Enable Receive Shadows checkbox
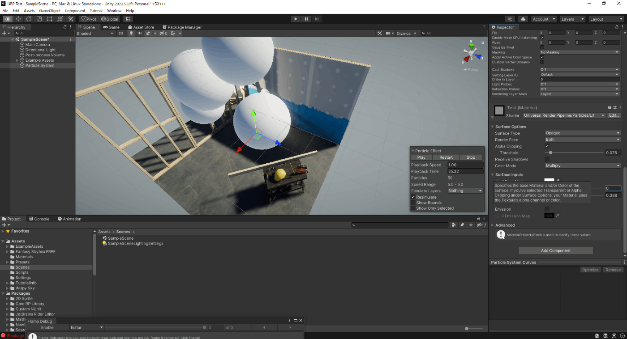 547,159
